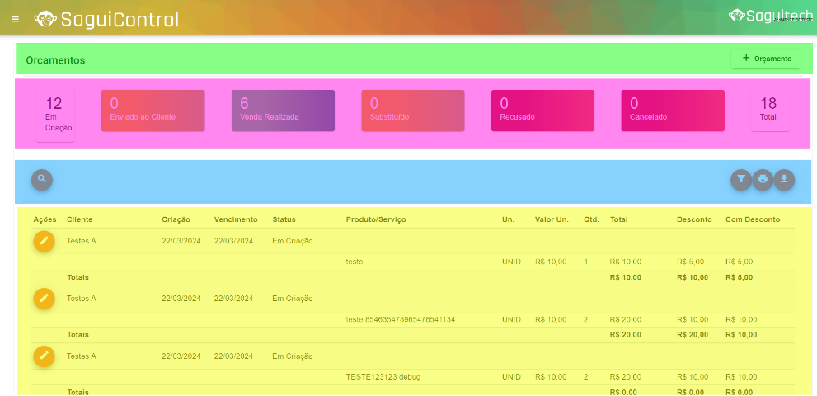The height and width of the screenshot is (396, 817).
Task: Sort by the Vencimento column header
Action: click(236, 219)
